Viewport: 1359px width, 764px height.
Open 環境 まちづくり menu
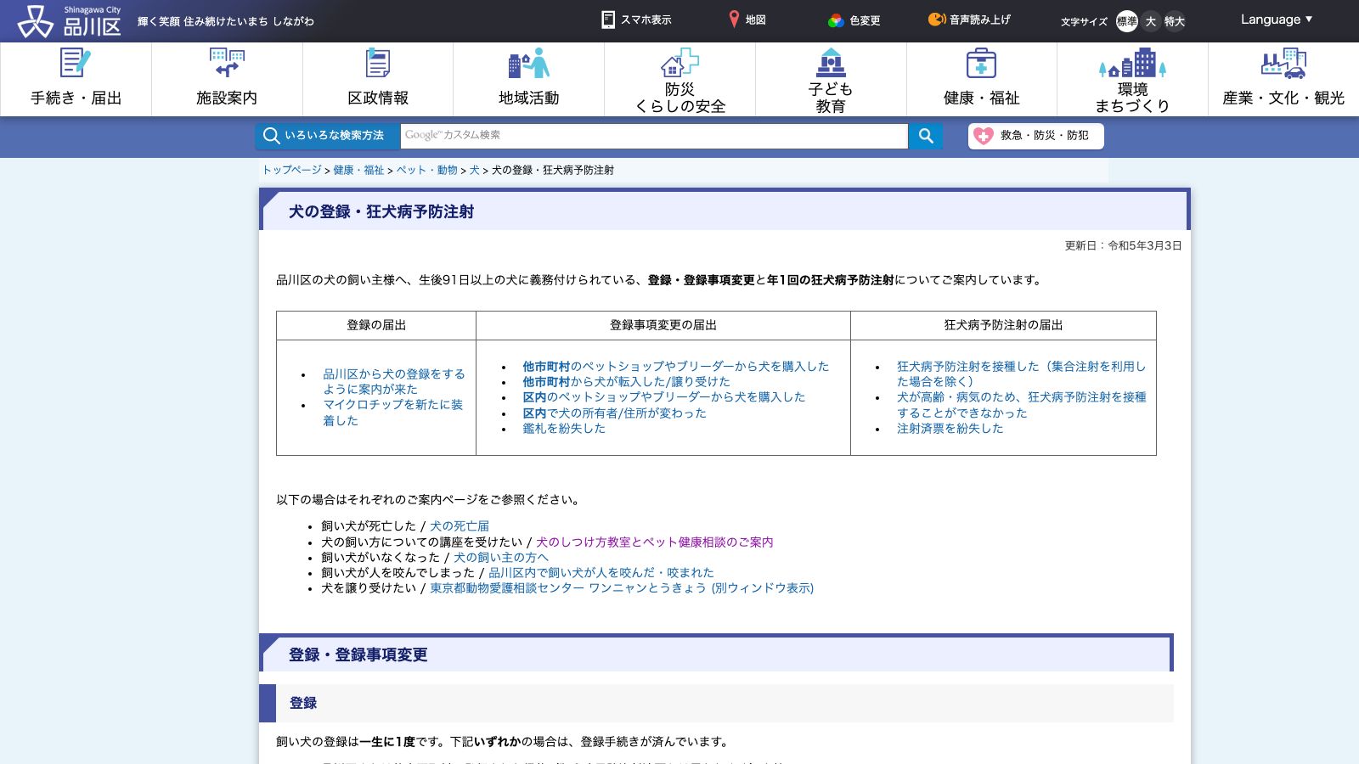pos(1132,79)
